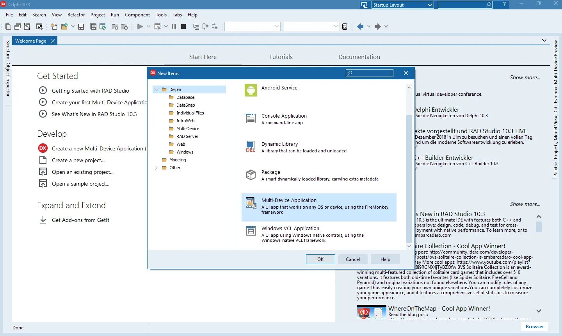Open Getting Started with RAD Studio link
The height and width of the screenshot is (336, 562).
point(91,91)
